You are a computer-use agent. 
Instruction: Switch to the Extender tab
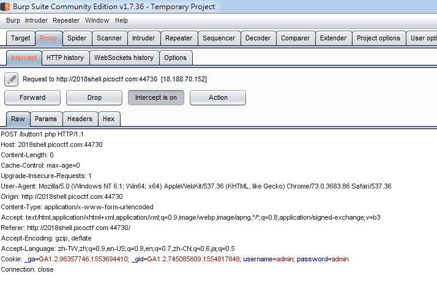click(x=334, y=38)
